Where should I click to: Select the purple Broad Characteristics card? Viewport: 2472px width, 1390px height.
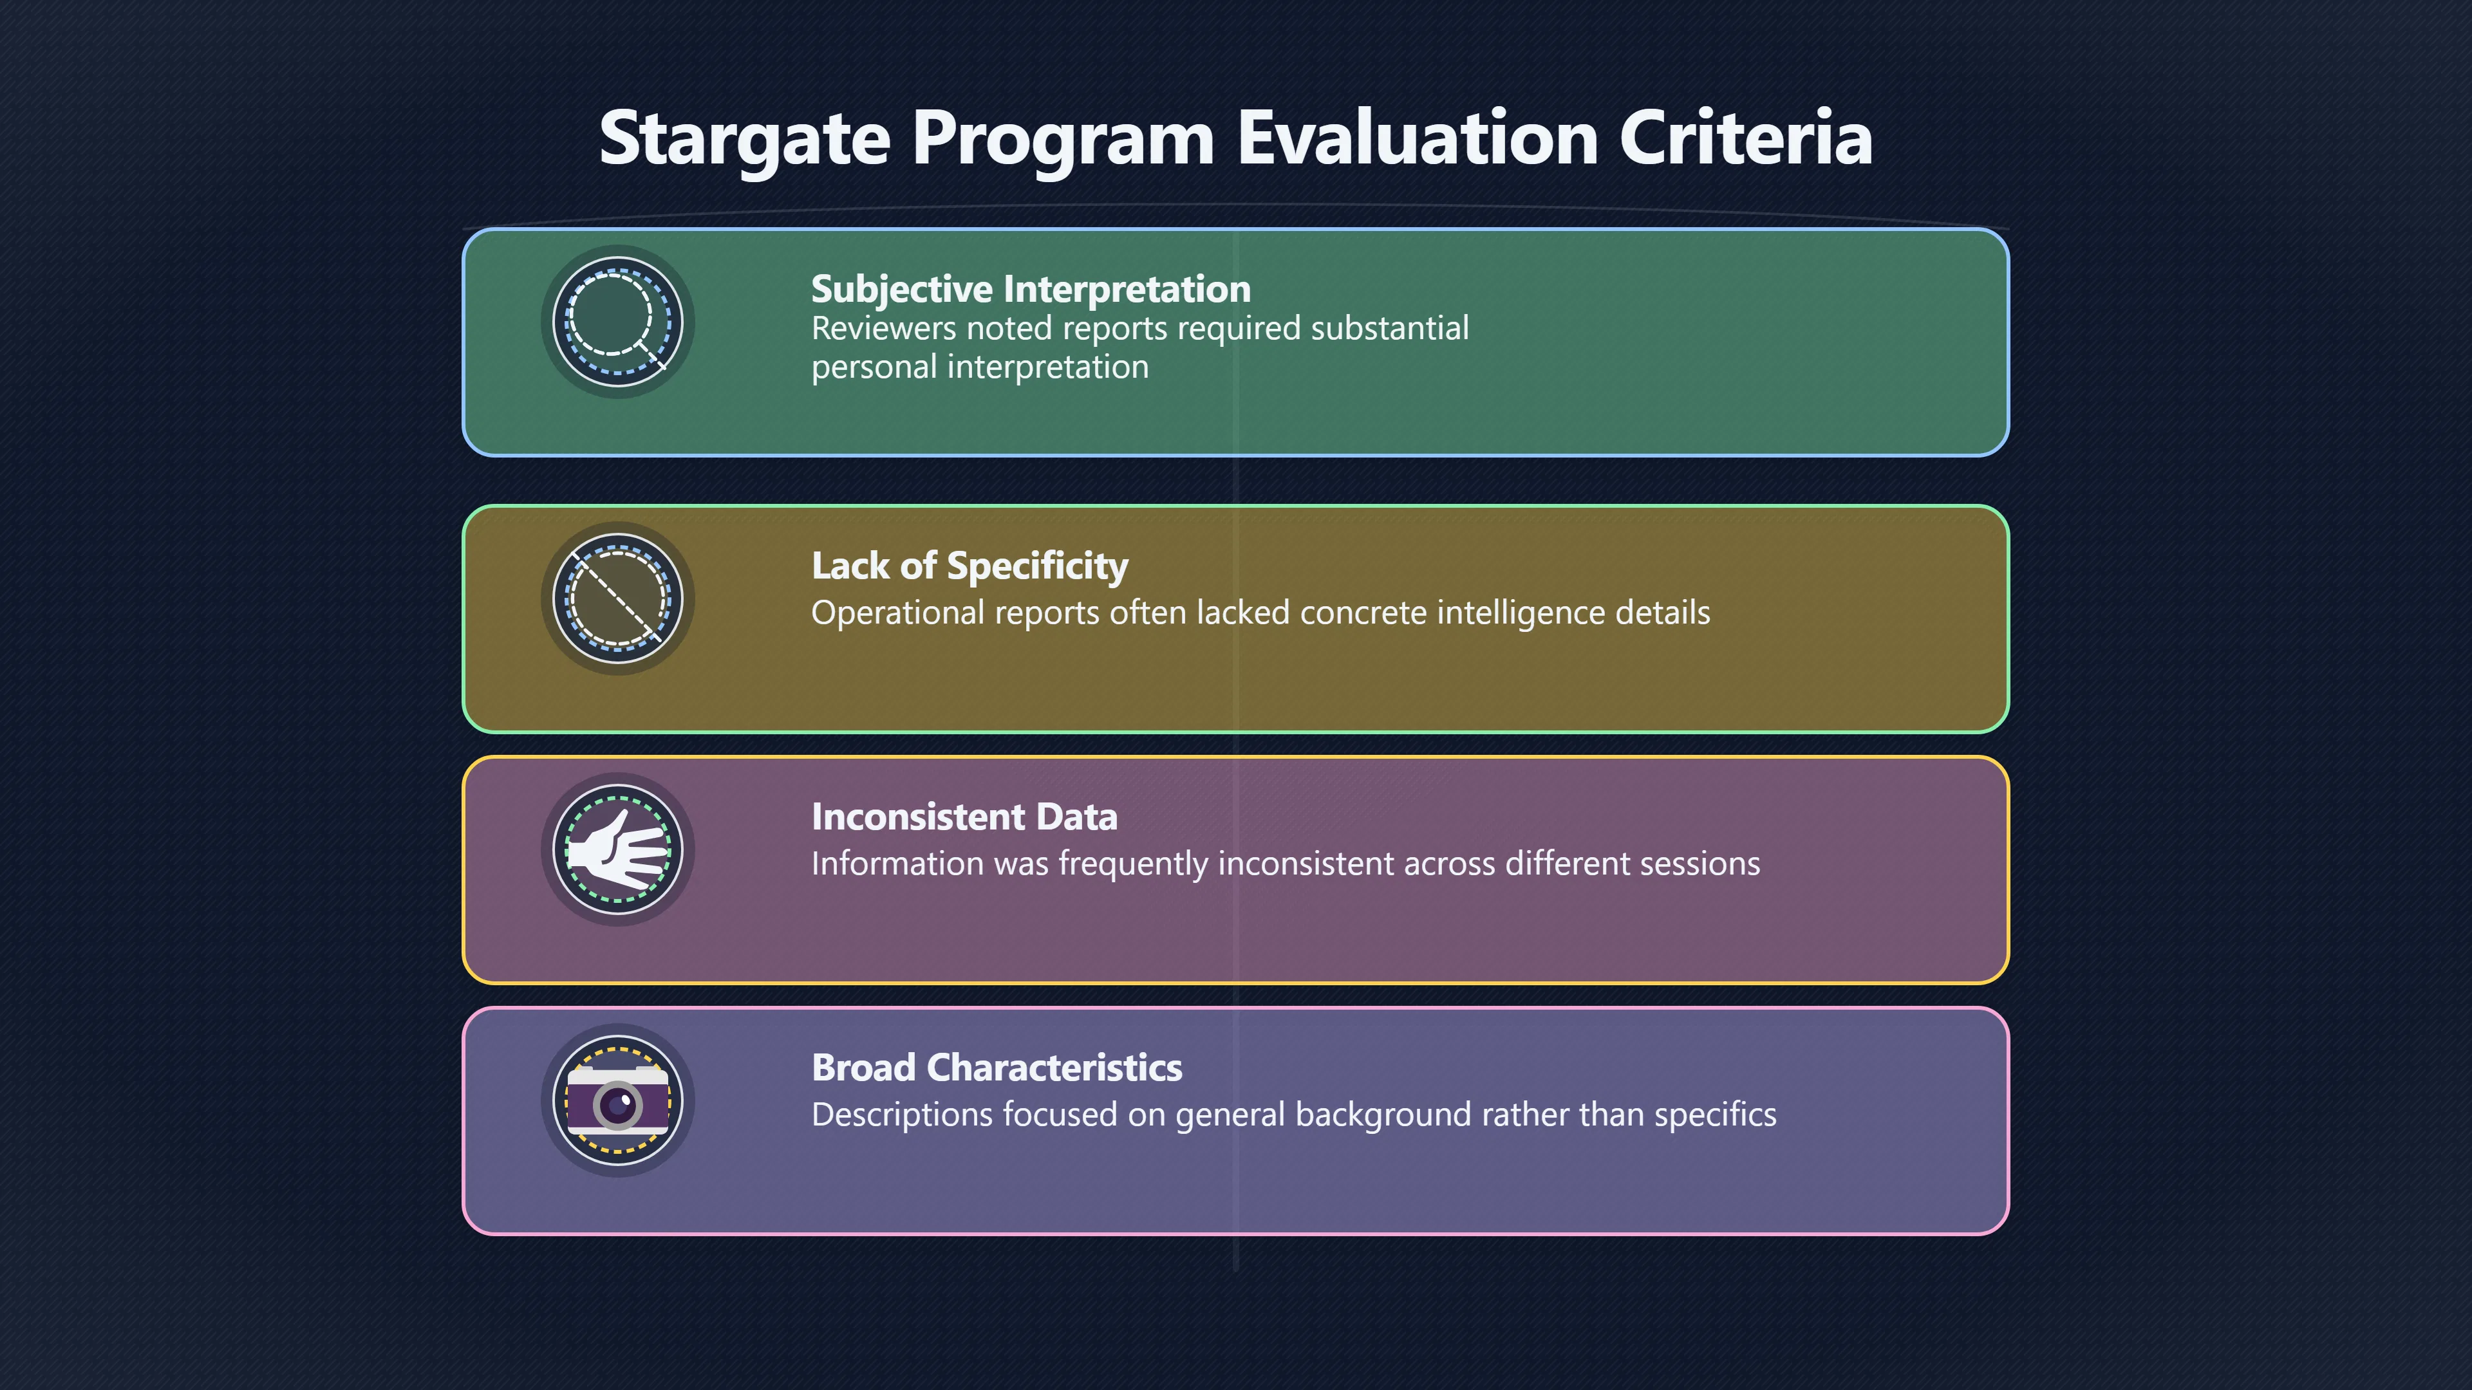1236,1122
